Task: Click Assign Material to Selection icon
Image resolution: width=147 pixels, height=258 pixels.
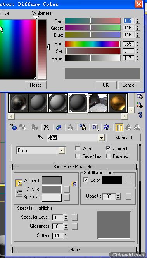Action: (x=35, y=127)
